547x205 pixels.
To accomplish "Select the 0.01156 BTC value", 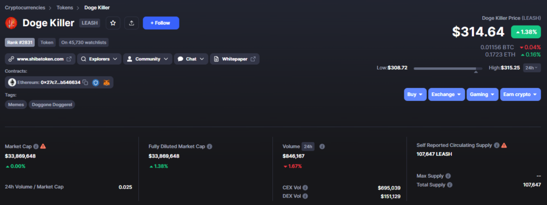I will (497, 47).
